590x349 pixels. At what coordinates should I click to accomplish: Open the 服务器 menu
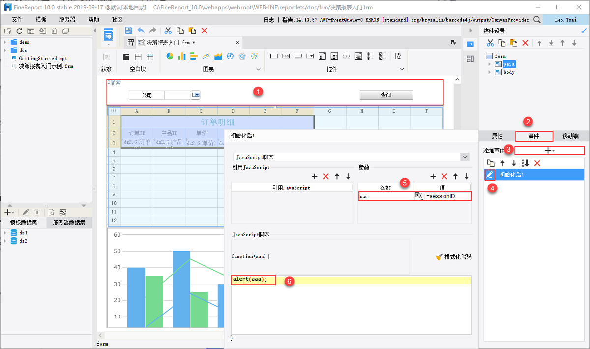pyautogui.click(x=67, y=20)
